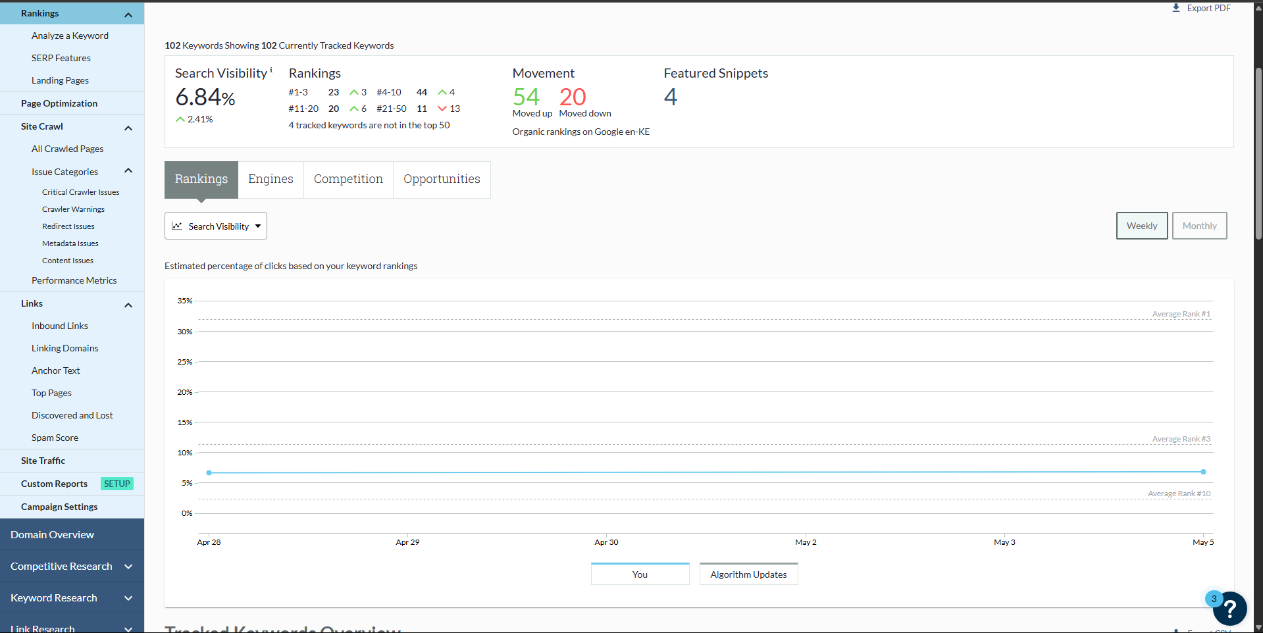Open Inbound Links
The height and width of the screenshot is (633, 1263).
point(59,326)
